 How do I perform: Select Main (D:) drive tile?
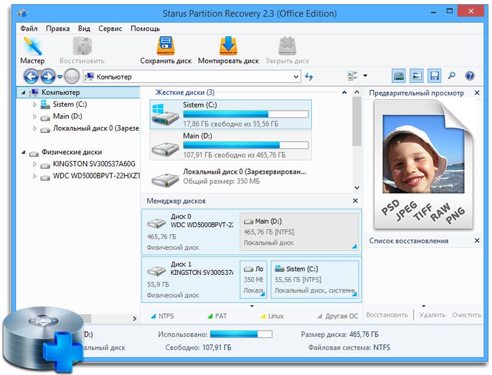click(231, 146)
